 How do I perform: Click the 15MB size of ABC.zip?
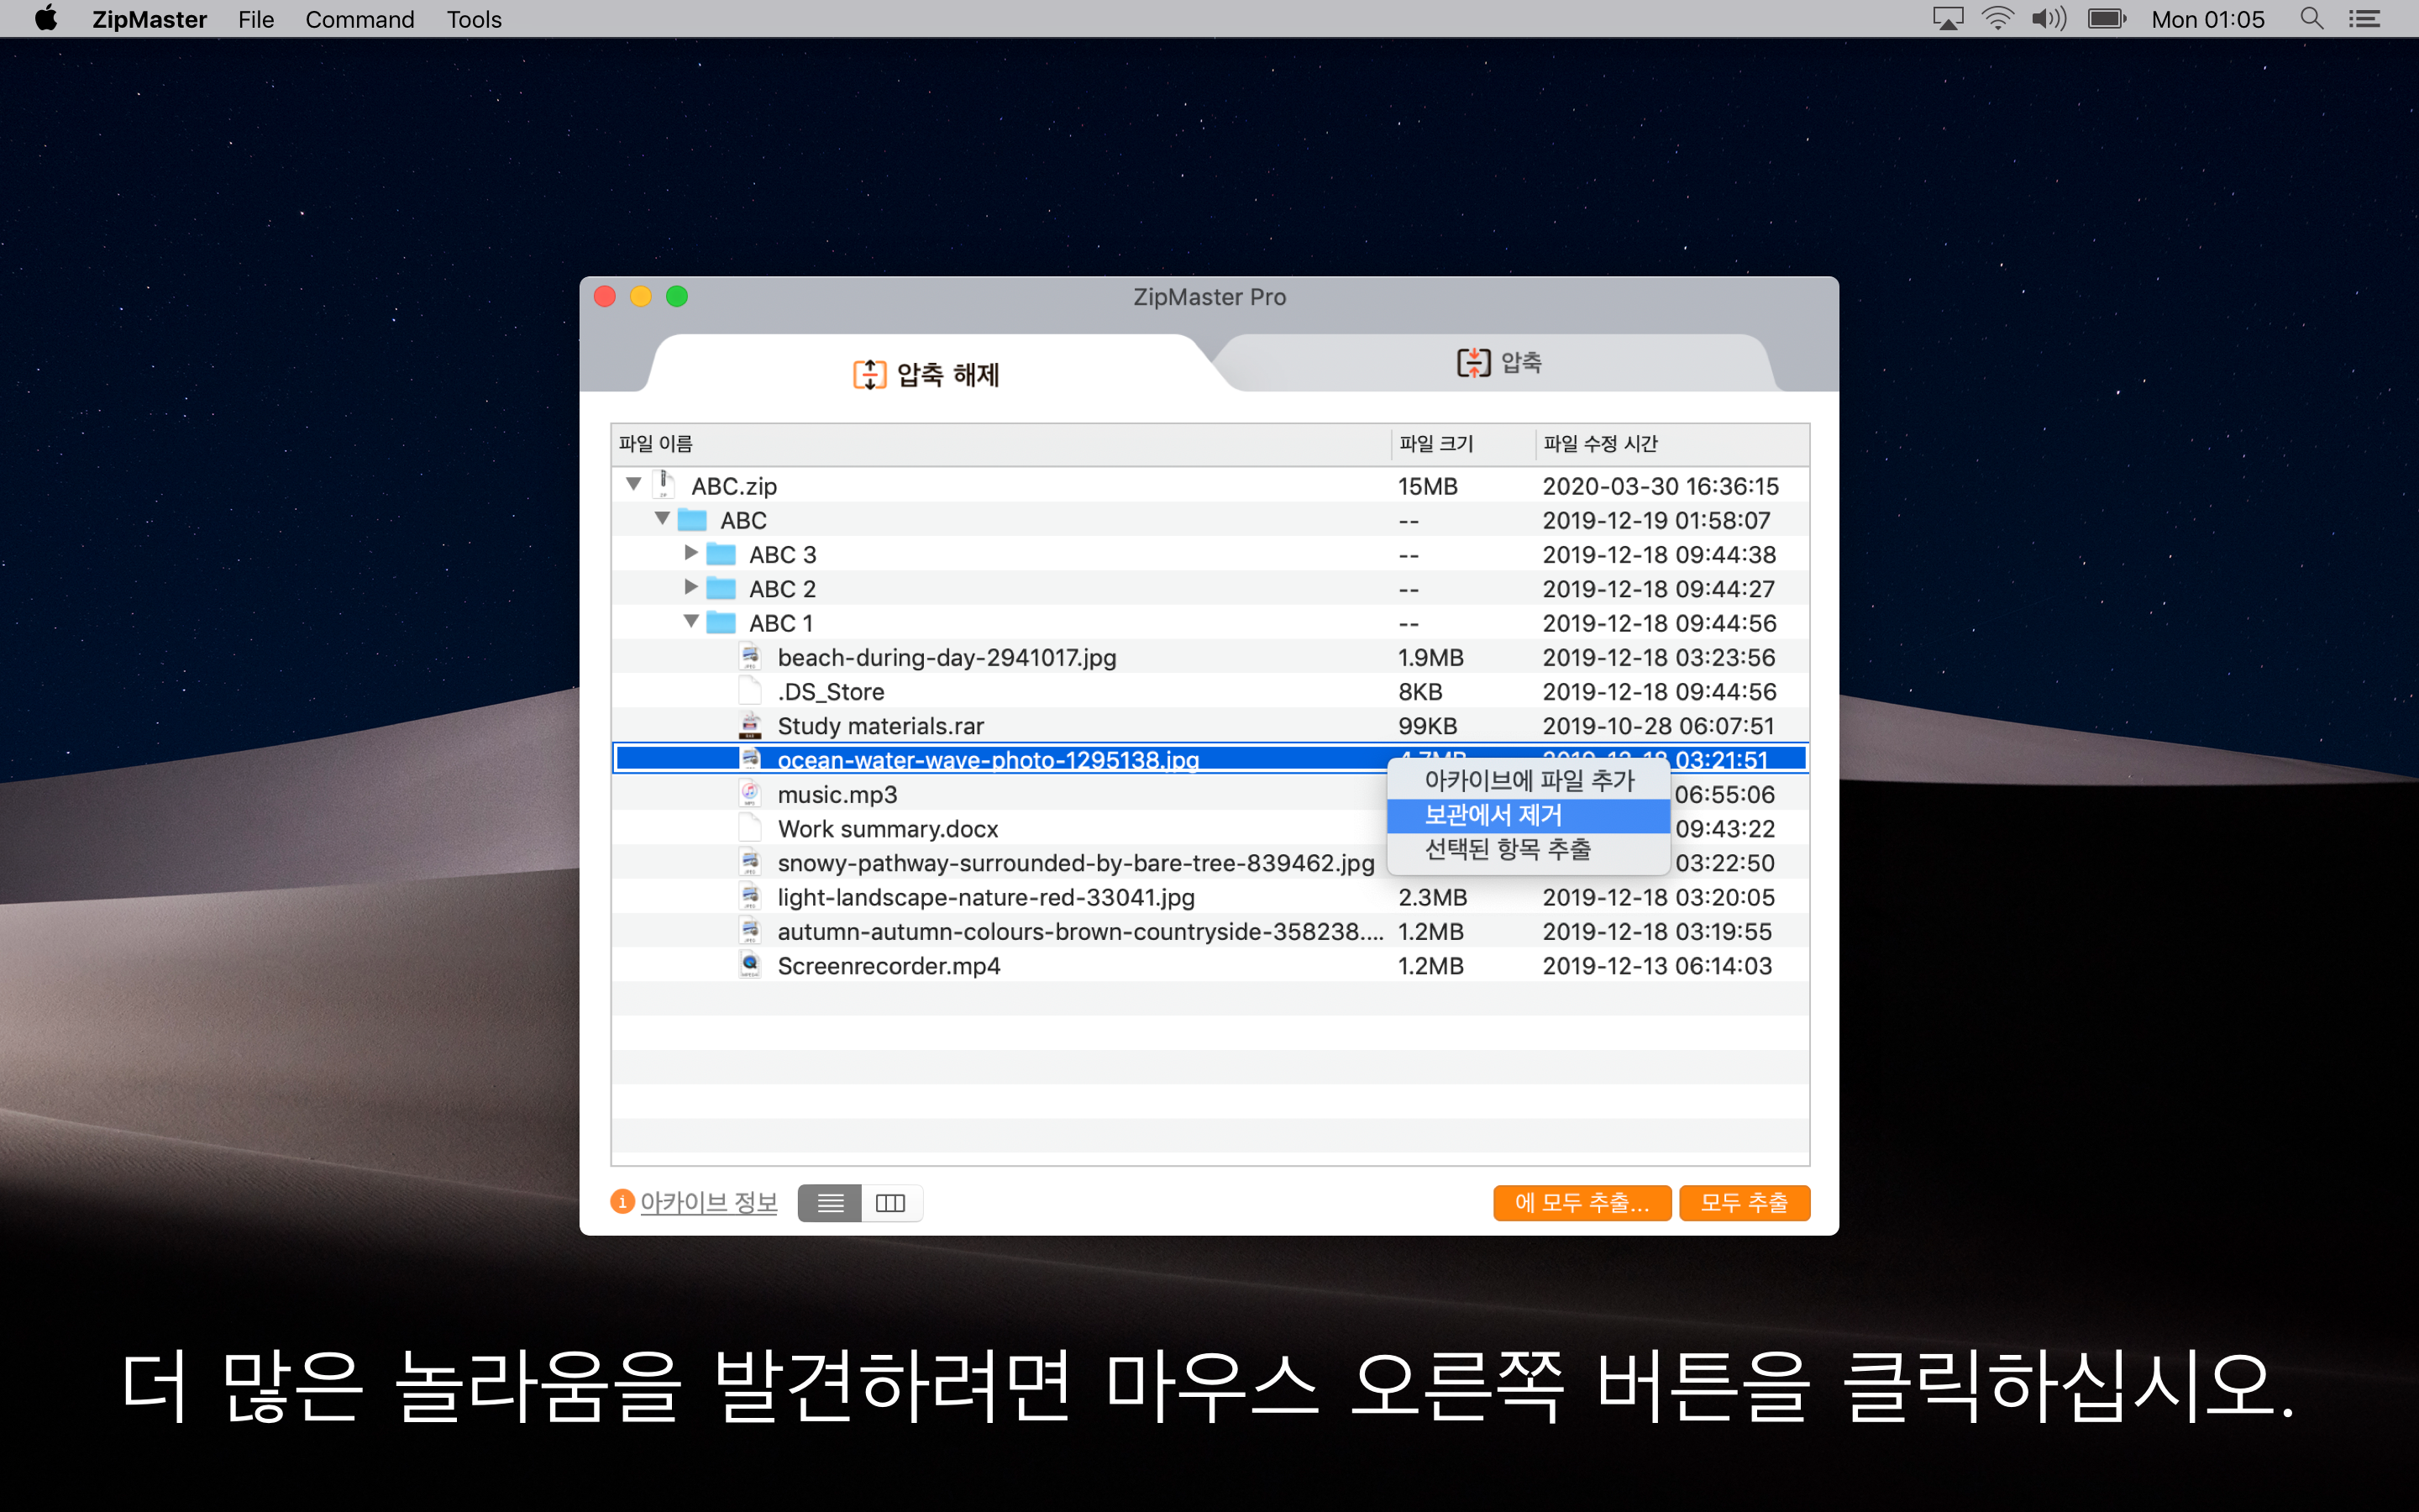click(1427, 486)
